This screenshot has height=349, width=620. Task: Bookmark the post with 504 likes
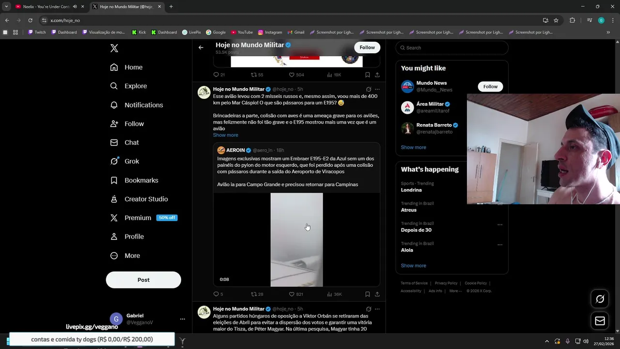367,75
